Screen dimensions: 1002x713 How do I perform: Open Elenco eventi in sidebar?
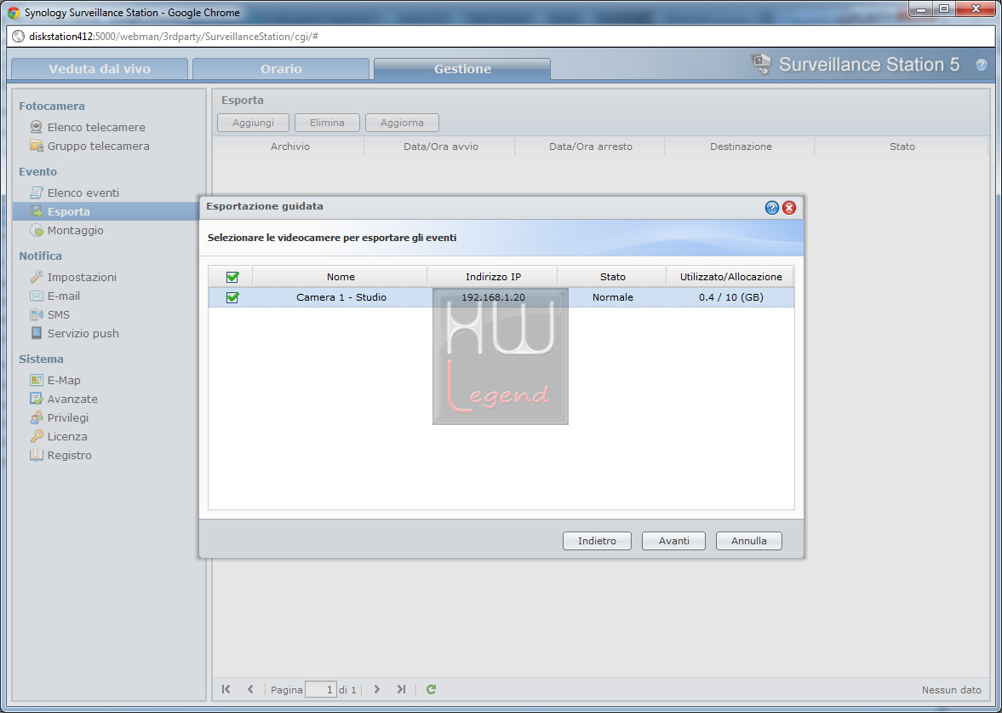click(83, 193)
